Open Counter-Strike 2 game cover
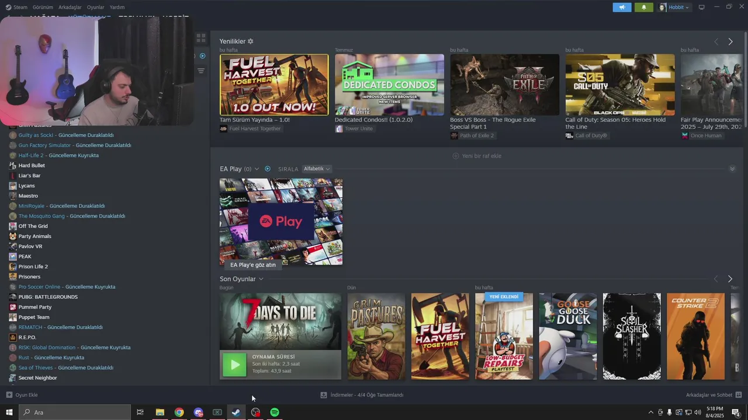748x420 pixels. point(695,337)
